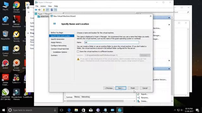Screen dimensions: 202x113
Task: Go to Installation Options wizard step
Action: point(60,52)
